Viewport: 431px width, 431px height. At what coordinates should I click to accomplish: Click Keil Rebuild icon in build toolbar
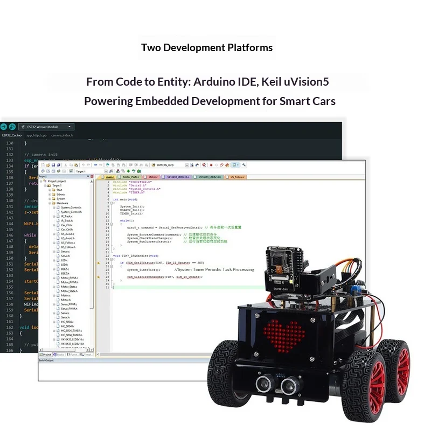53,171
